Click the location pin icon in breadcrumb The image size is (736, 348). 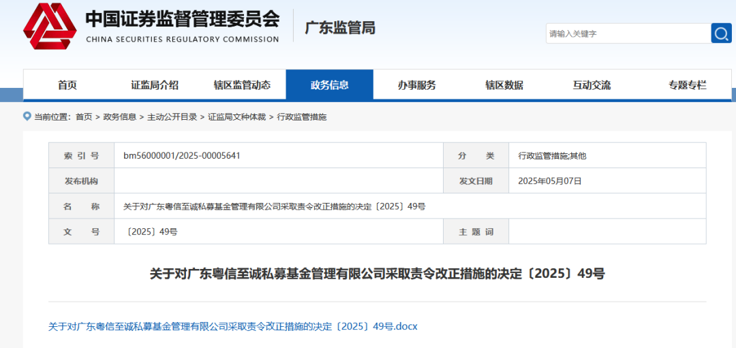27,116
